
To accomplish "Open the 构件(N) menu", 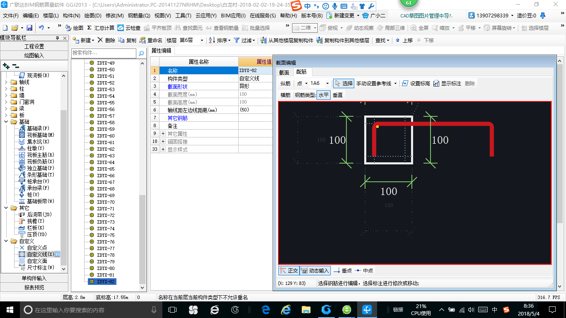I will tap(71, 16).
